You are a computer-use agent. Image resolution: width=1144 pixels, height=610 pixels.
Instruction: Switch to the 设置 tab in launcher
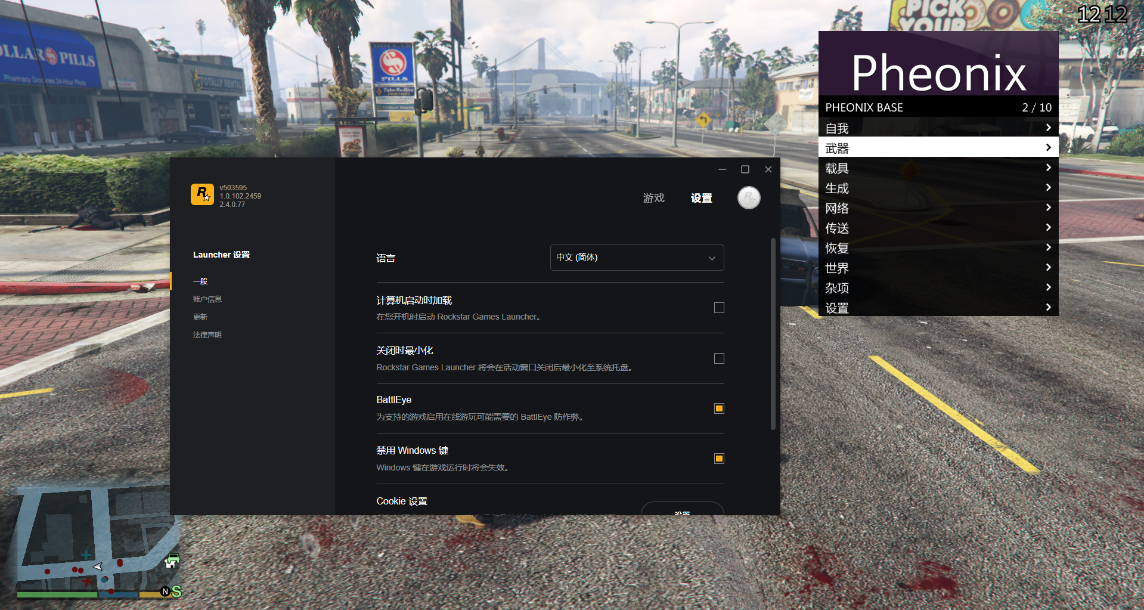click(701, 198)
